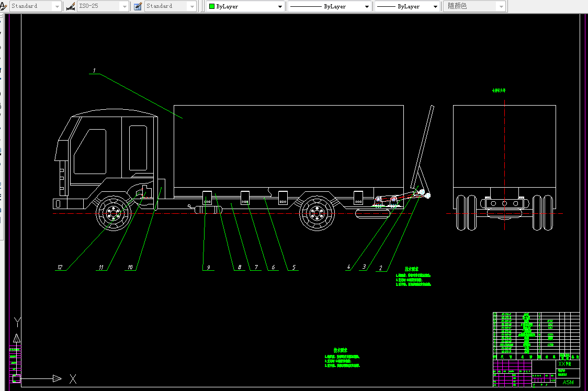The height and width of the screenshot is (391, 588).
Task: Expand the linetype ByLayer dropdown
Action: pyautogui.click(x=330, y=6)
